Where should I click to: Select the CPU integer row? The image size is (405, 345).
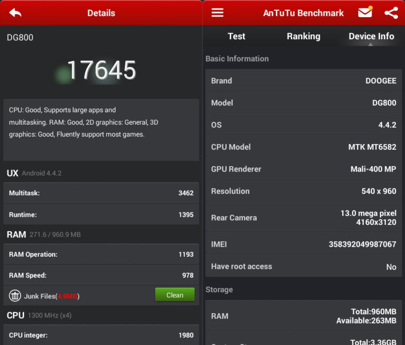click(x=101, y=335)
